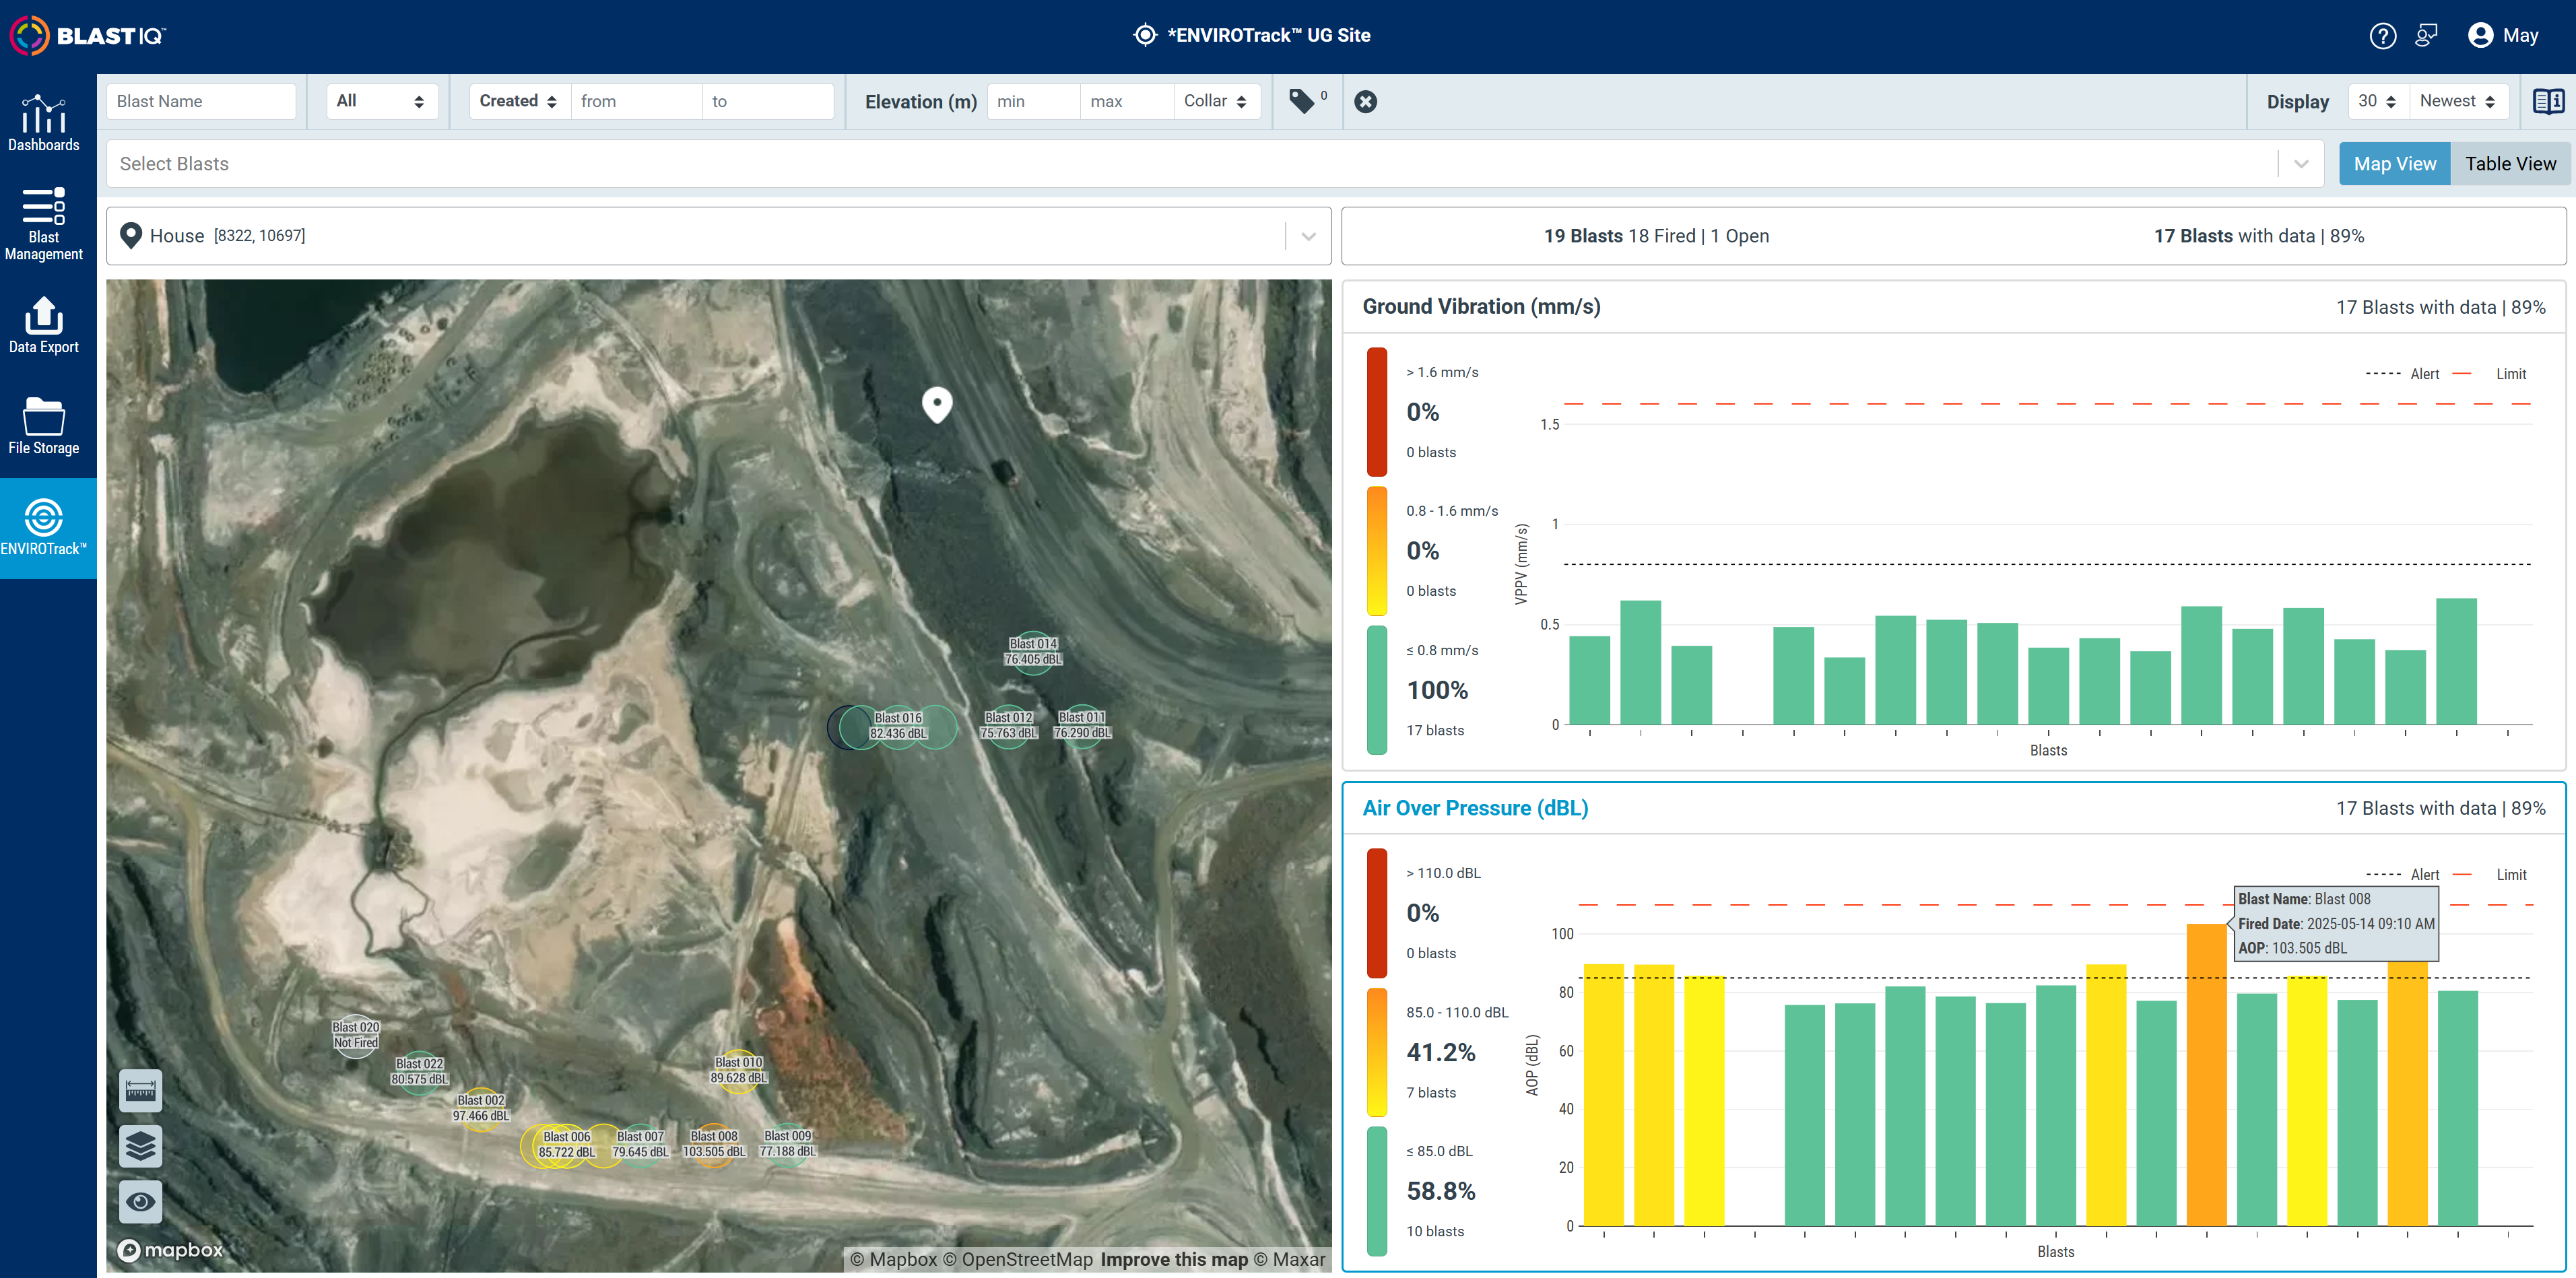Click the Blast Name input field
The image size is (2576, 1278).
click(201, 101)
